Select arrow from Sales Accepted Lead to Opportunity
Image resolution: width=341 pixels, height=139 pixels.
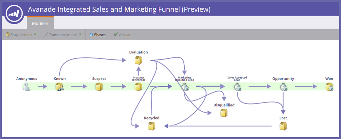[x=260, y=86]
